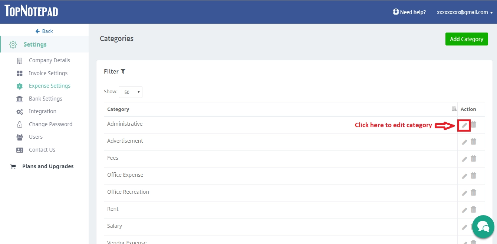Sort by the Category column header
This screenshot has height=244, width=497.
tap(118, 109)
